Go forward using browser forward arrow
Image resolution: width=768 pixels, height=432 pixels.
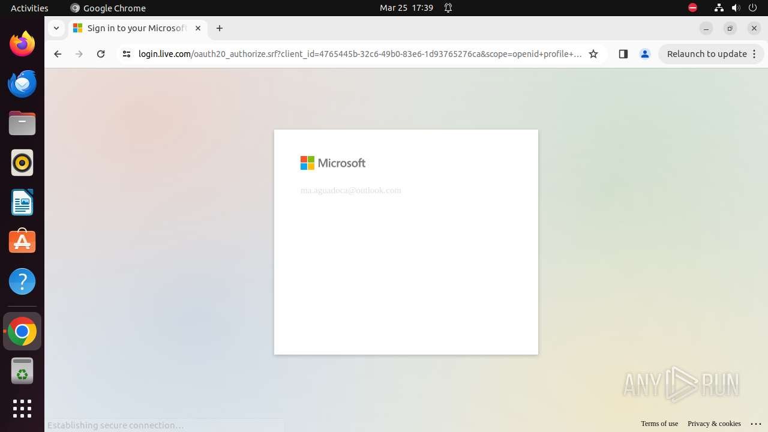click(79, 54)
